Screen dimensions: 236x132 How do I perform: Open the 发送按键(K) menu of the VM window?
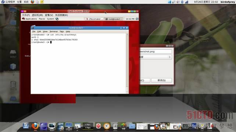click(x=61, y=15)
